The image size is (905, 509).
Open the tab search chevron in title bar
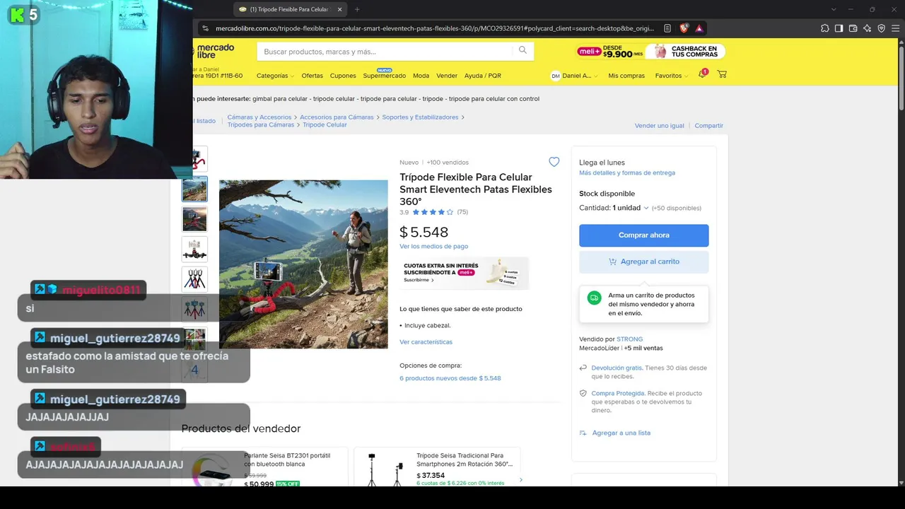point(834,9)
